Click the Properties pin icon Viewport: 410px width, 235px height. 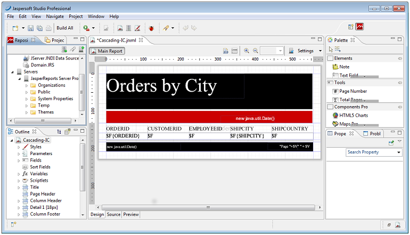(x=391, y=143)
